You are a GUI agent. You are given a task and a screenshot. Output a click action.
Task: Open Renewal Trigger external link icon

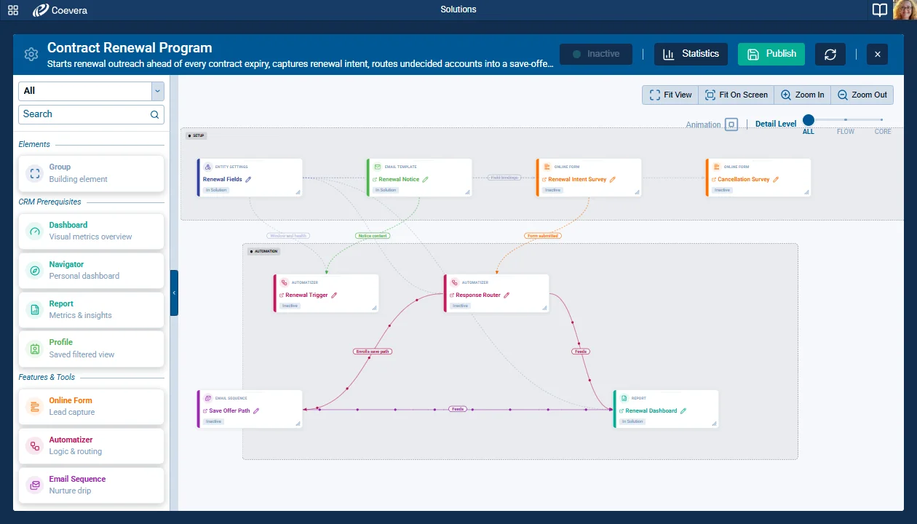point(282,295)
